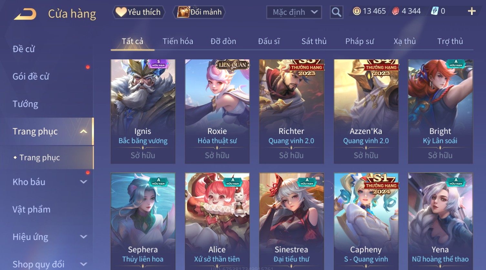Collapse the Trang phục sidebar section
486x270 pixels.
[83, 132]
